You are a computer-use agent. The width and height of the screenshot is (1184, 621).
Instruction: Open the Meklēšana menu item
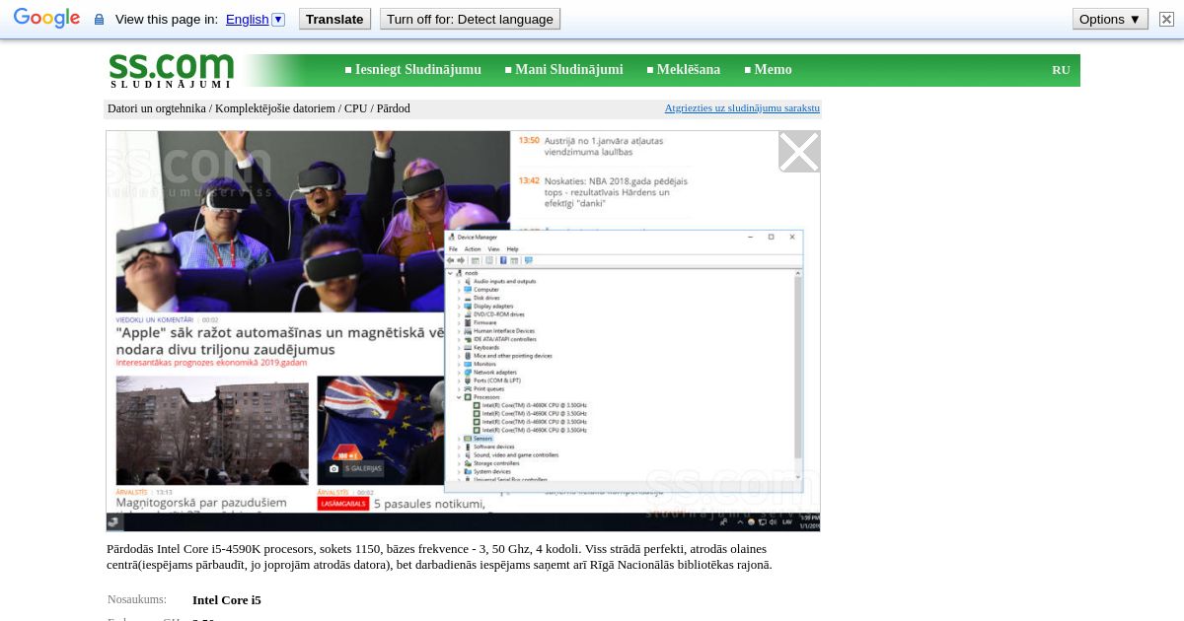tap(689, 70)
